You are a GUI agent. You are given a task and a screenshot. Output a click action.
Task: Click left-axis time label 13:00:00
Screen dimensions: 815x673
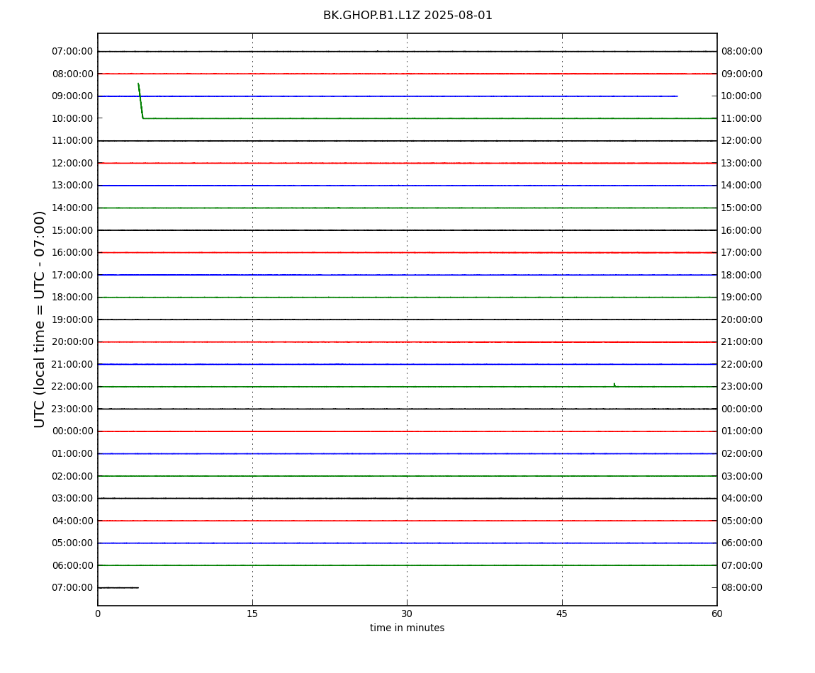coord(73,186)
